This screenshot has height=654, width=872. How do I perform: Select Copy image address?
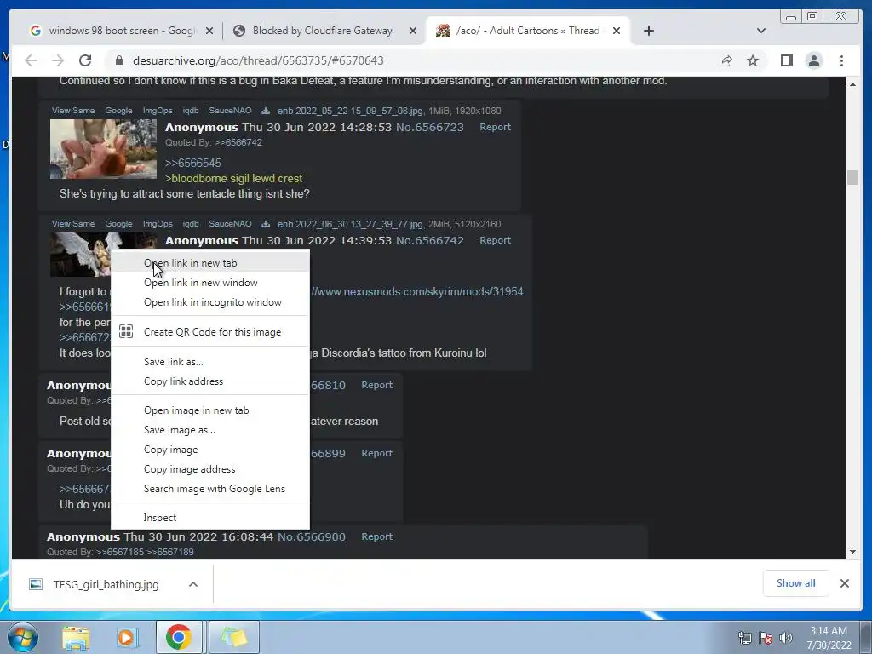click(210, 469)
